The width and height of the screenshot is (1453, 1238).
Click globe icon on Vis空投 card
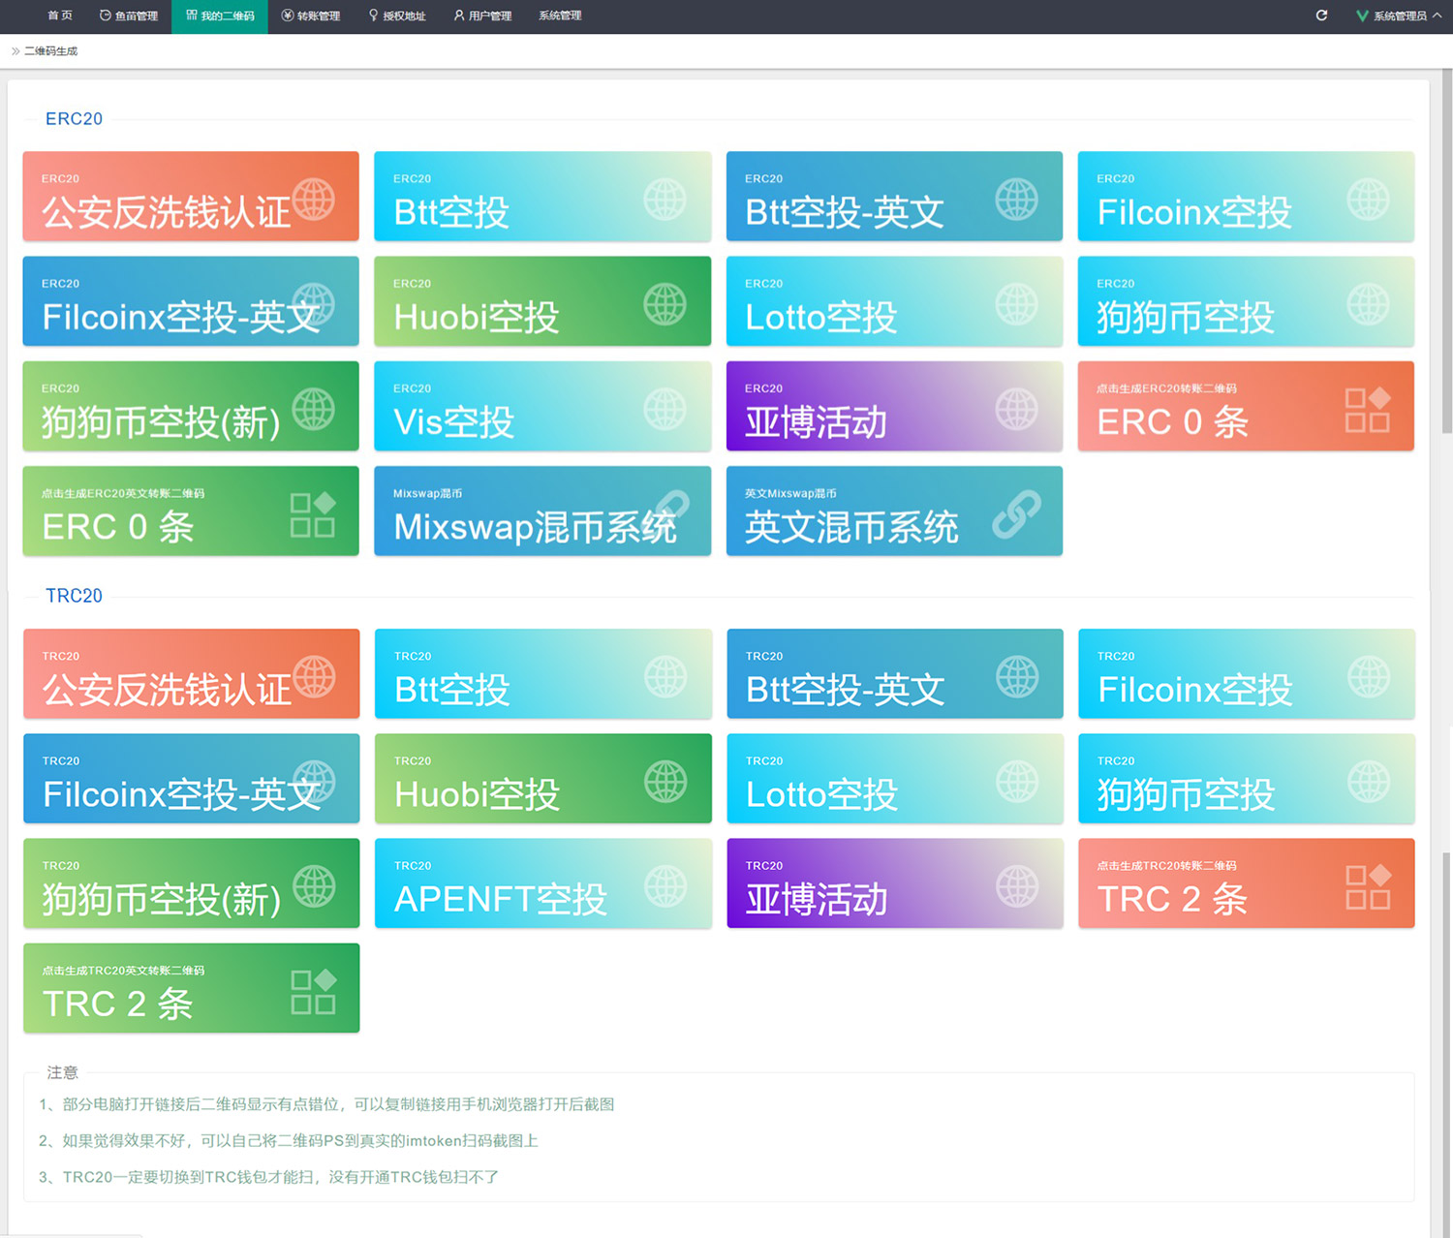[665, 409]
